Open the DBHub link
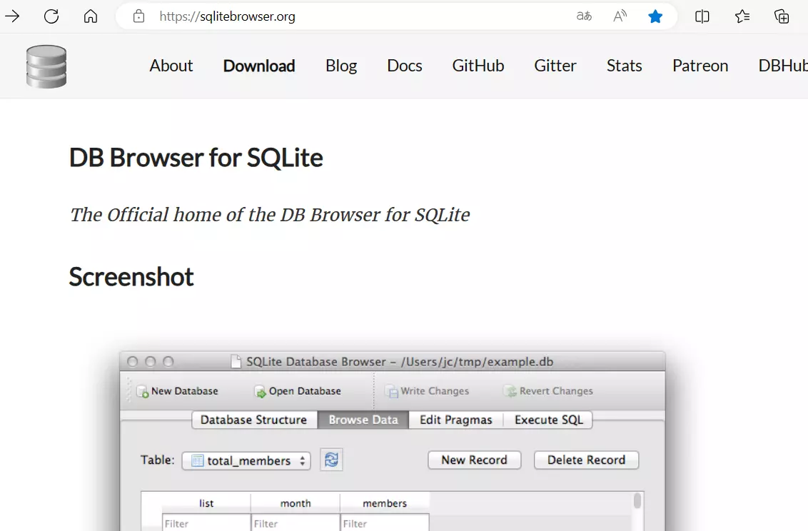The height and width of the screenshot is (531, 808). (783, 66)
